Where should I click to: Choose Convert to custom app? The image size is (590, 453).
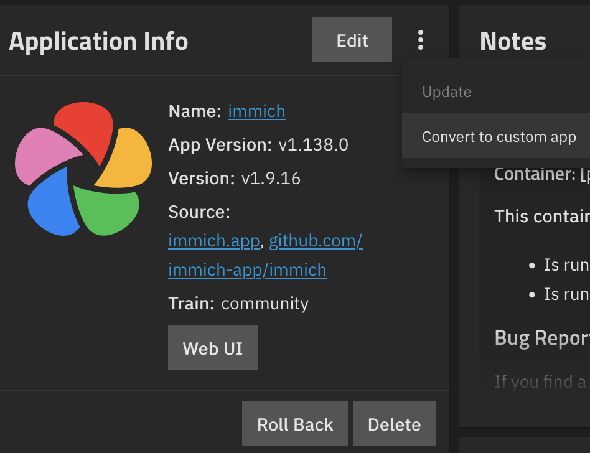tap(496, 136)
